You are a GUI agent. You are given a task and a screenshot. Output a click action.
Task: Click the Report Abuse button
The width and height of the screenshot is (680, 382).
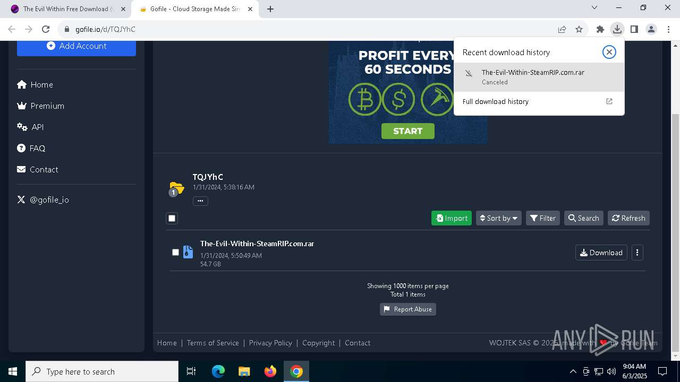pyautogui.click(x=408, y=309)
